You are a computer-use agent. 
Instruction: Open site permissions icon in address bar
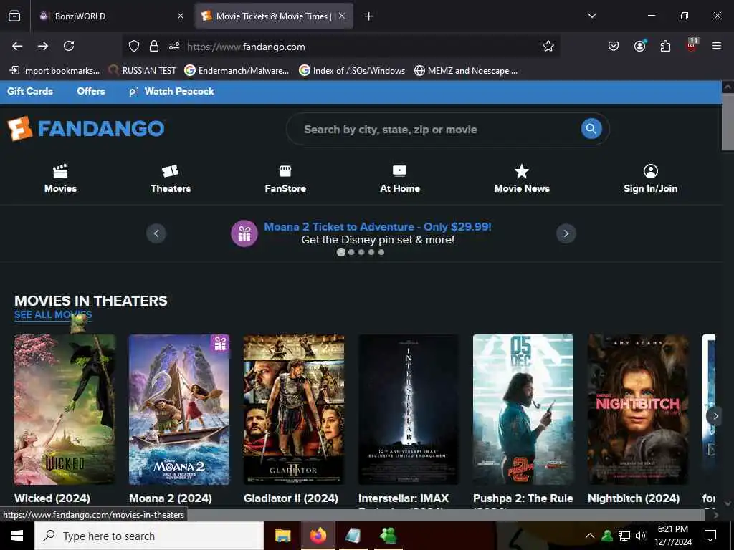click(174, 46)
